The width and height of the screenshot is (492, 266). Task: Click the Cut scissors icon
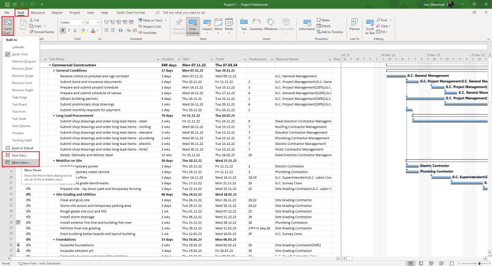tap(32, 20)
